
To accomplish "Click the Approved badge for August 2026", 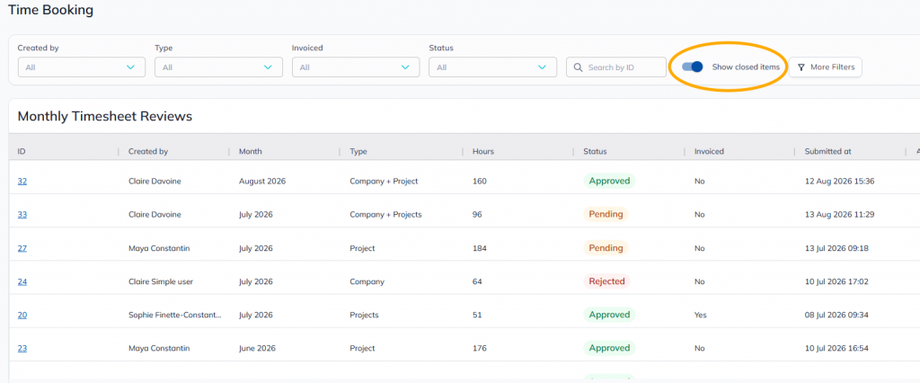I will 609,181.
